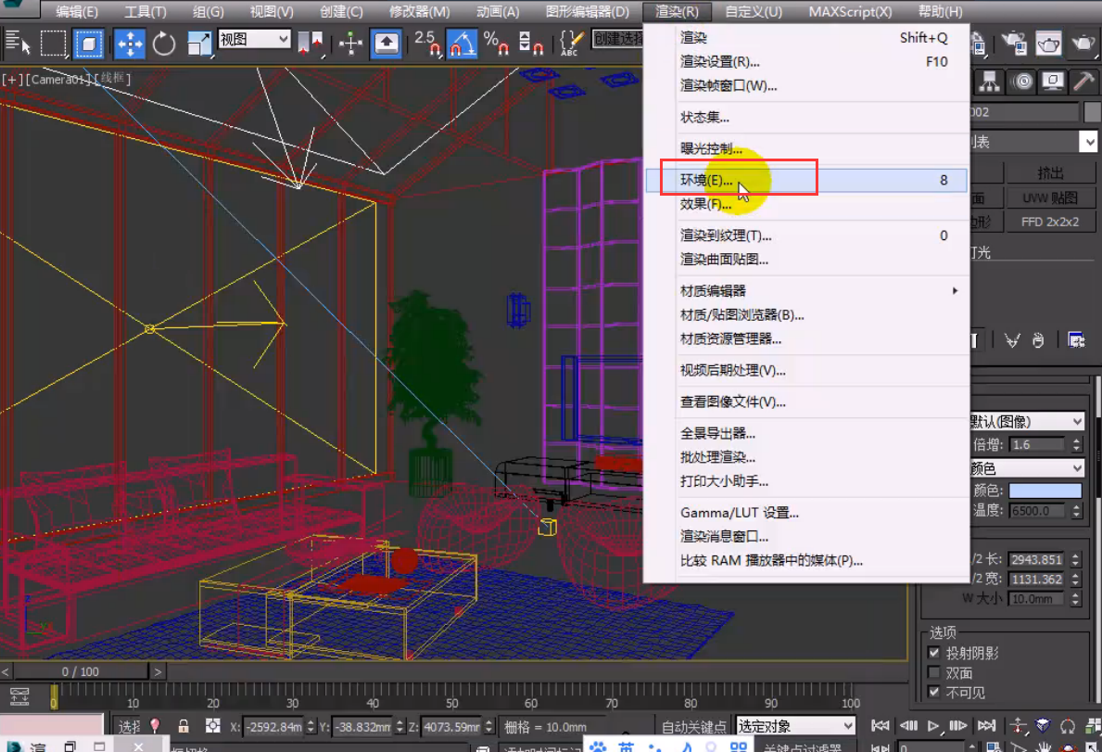This screenshot has height=752, width=1102.
Task: Activate the Rotate tool
Action: tap(164, 43)
